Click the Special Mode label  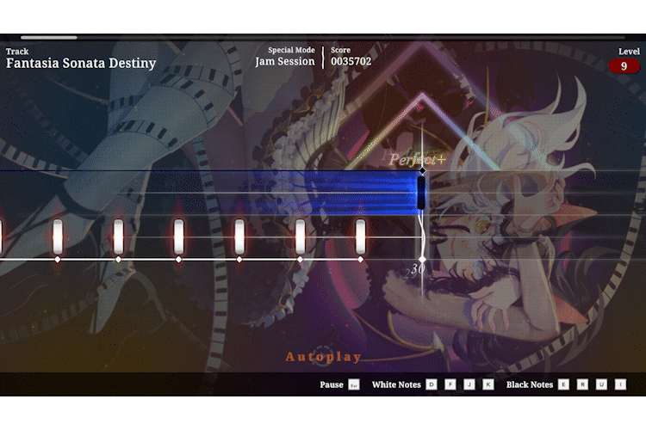[x=291, y=50]
